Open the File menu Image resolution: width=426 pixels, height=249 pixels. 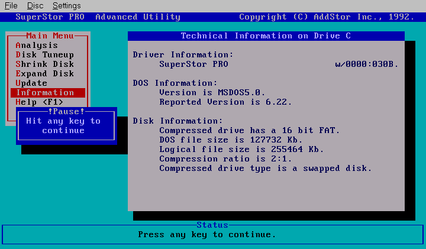pyautogui.click(x=11, y=6)
